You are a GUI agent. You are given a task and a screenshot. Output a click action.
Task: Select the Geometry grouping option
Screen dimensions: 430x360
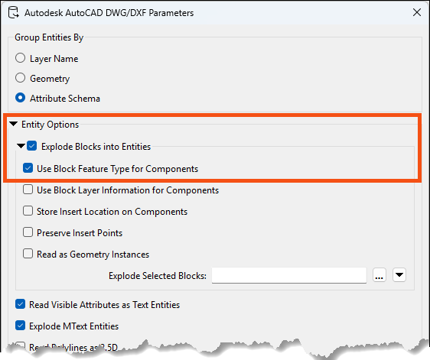click(21, 78)
